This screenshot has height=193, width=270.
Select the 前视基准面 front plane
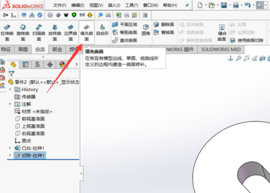tap(30, 119)
